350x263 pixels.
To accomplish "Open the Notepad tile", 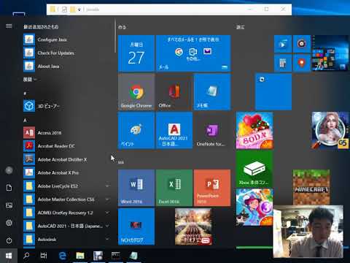I will click(x=212, y=92).
